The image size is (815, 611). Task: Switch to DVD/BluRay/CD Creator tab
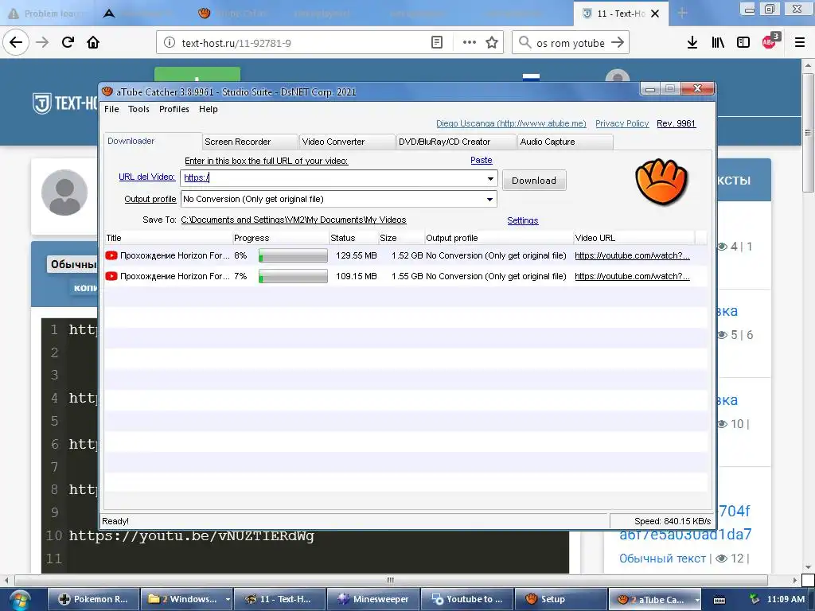(455, 142)
